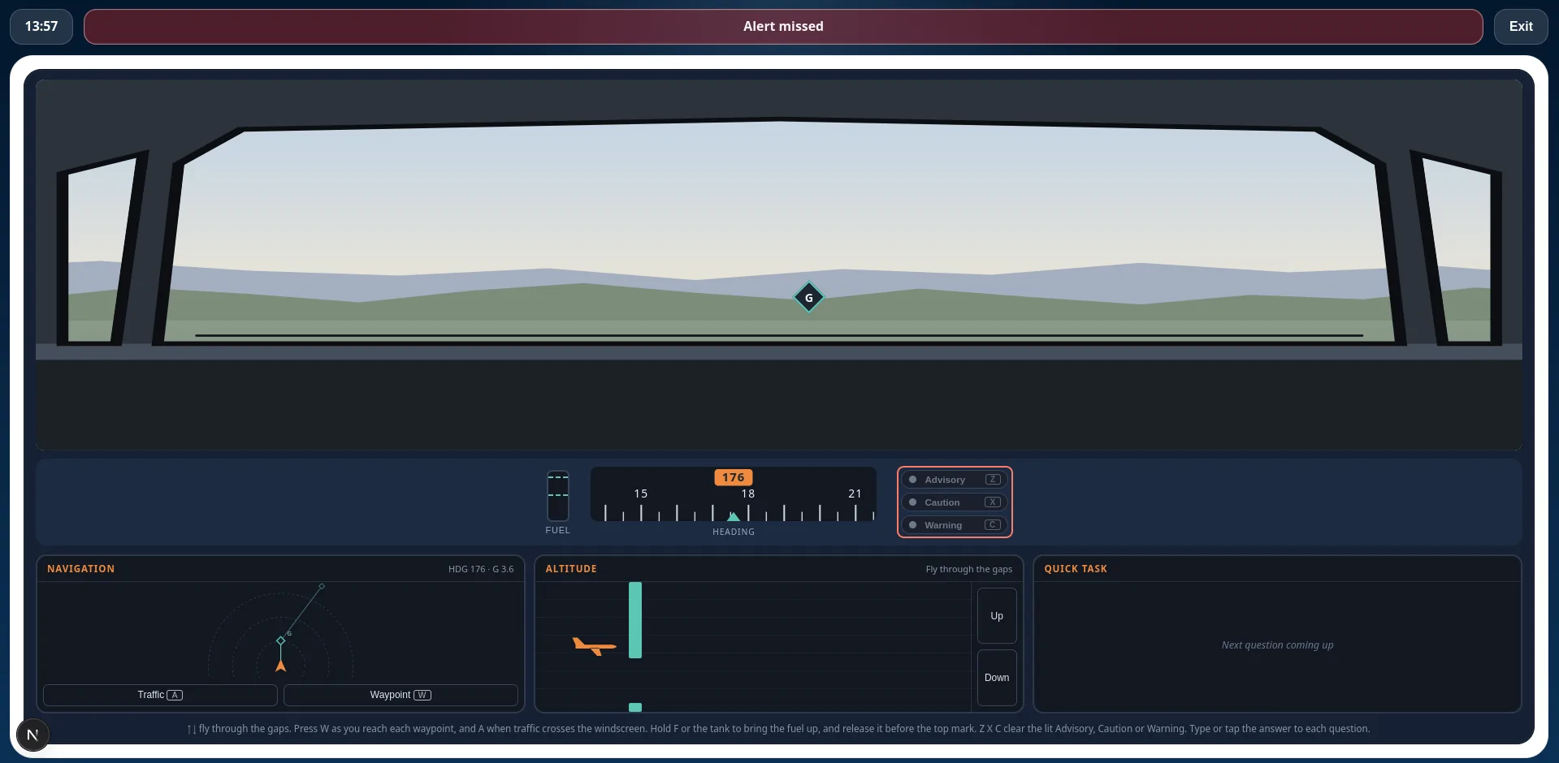This screenshot has width=1559, height=763.
Task: Click the orange airplane icon in altitude panel
Action: pos(594,646)
